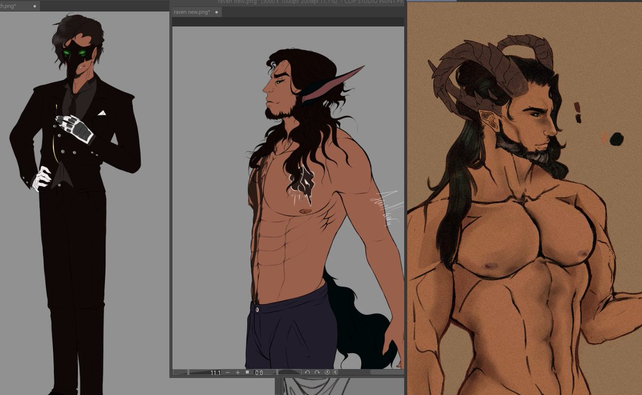The image size is (642, 395).
Task: Click the zoom slider left of 11.1
Action: (188, 373)
